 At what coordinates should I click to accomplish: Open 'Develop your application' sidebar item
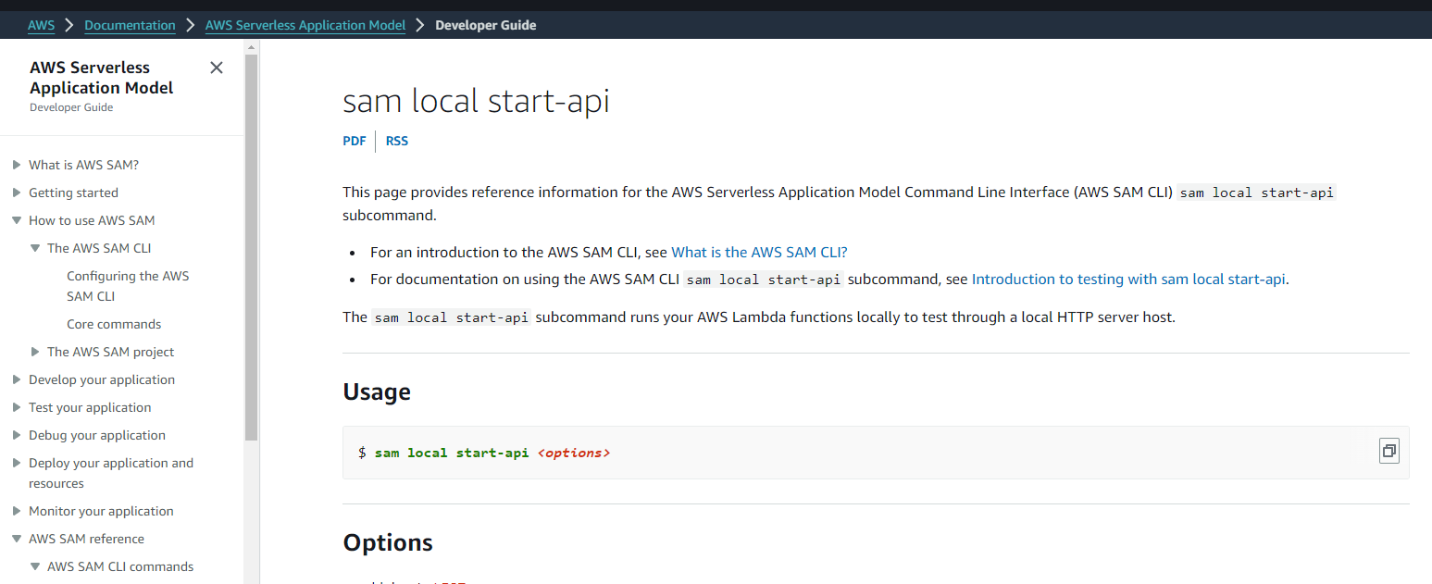click(x=102, y=379)
